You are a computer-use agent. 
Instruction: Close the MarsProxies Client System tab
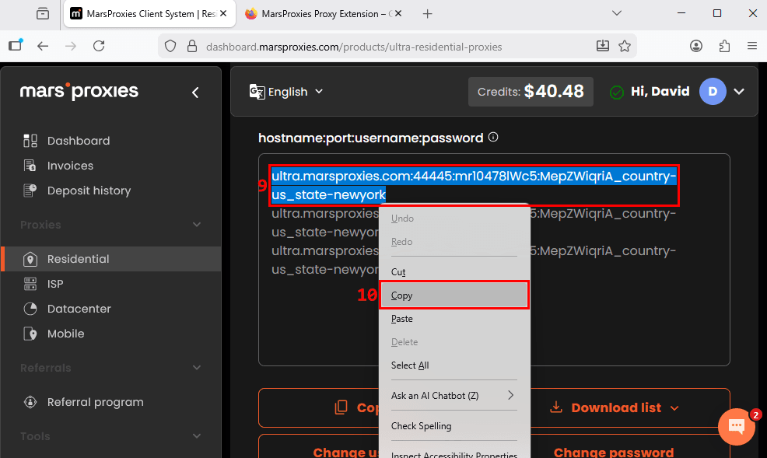[223, 14]
